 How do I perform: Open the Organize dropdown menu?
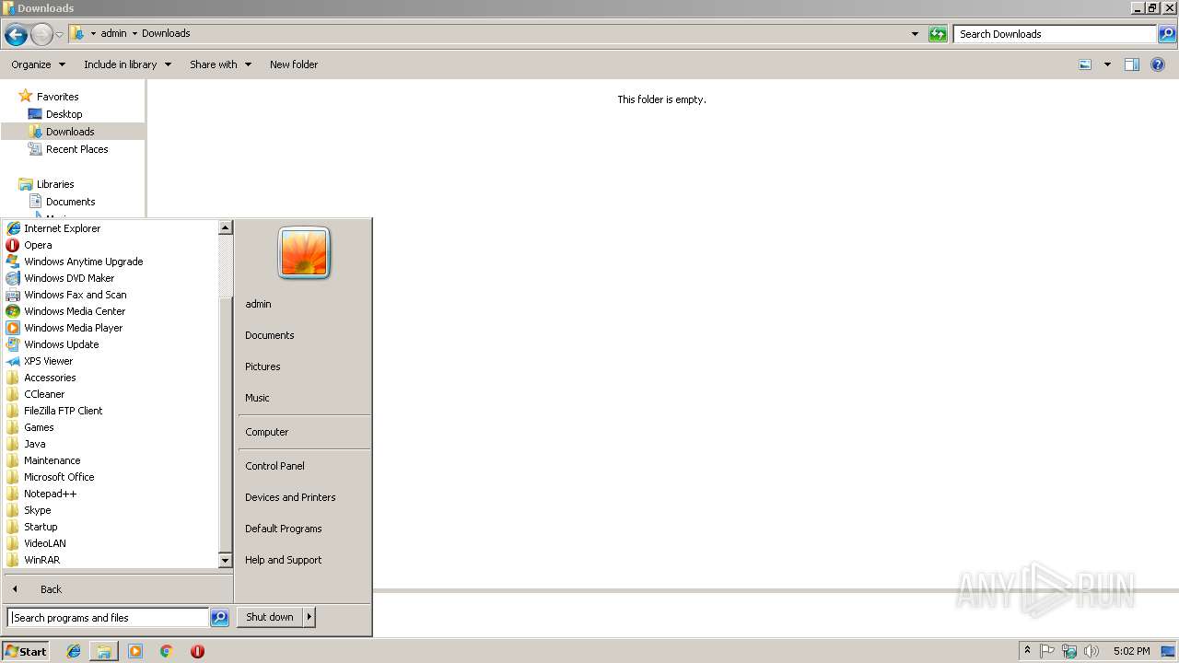(38, 64)
